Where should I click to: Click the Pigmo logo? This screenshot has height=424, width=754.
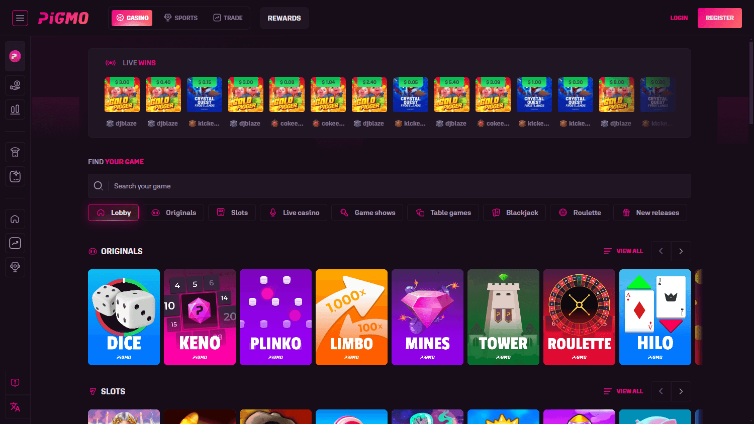click(63, 18)
